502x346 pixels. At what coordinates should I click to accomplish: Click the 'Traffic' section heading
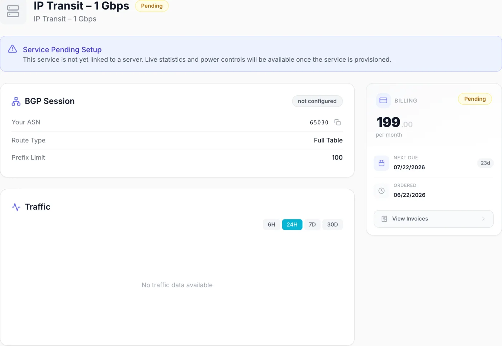tap(38, 207)
